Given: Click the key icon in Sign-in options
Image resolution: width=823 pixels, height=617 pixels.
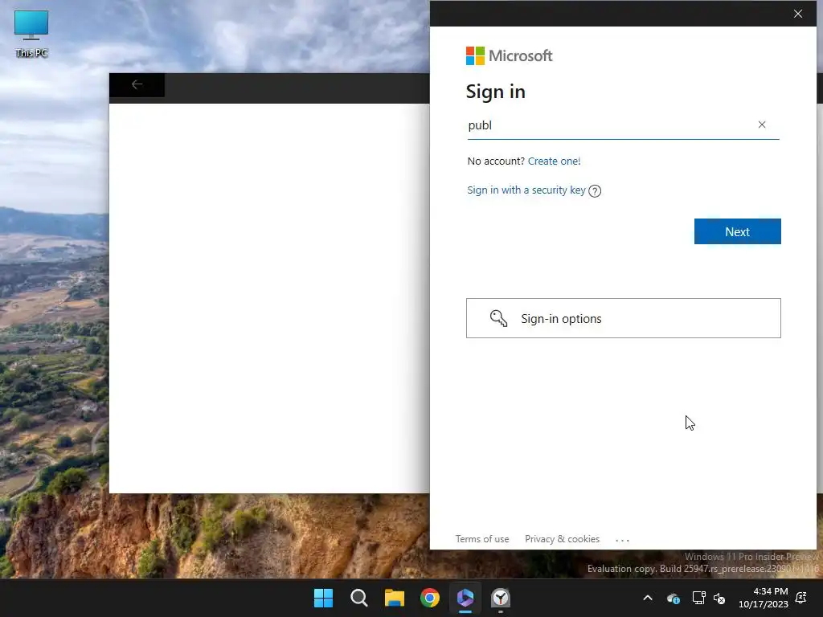Looking at the screenshot, I should pos(498,318).
